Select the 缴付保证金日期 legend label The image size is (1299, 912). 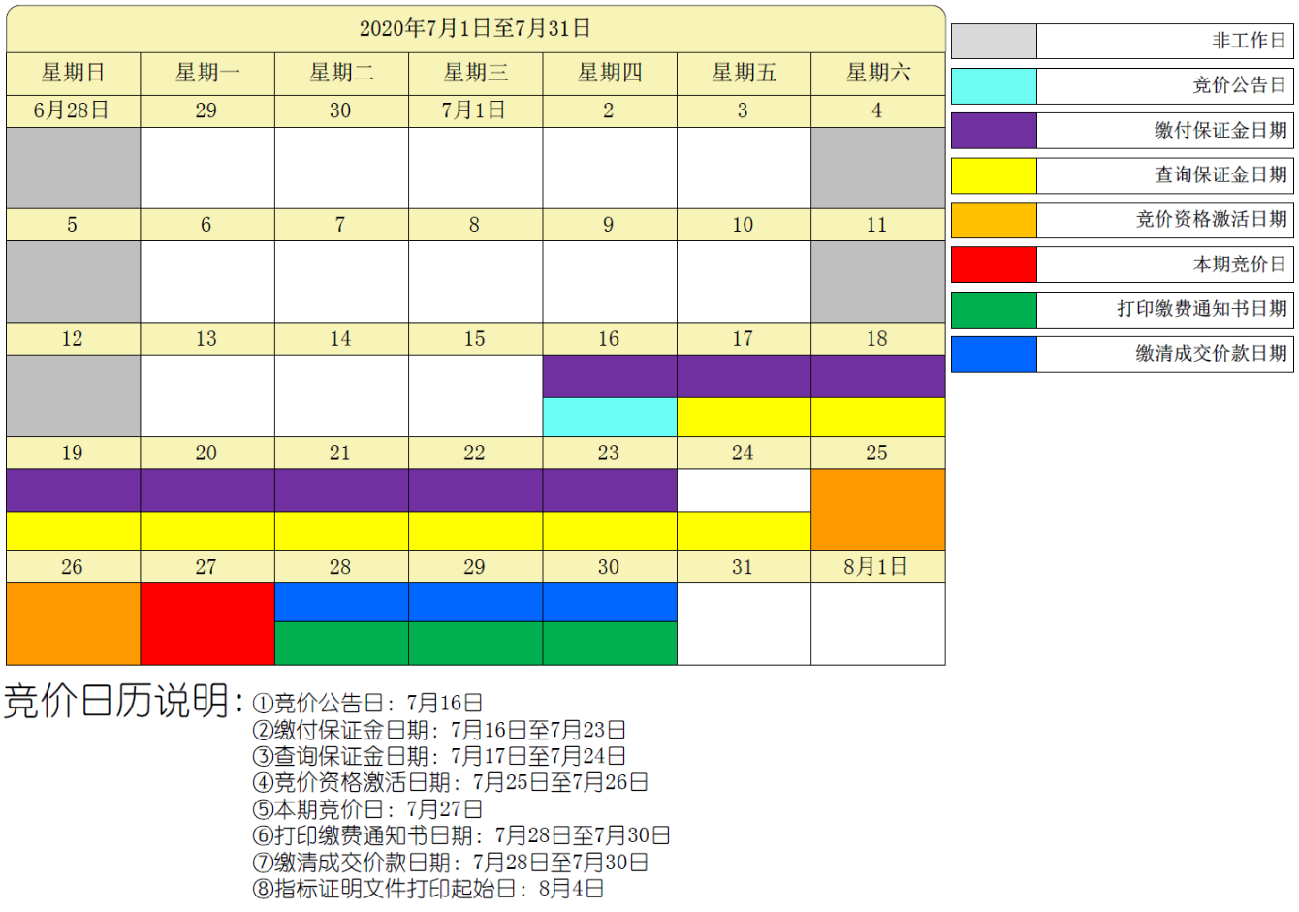point(1220,130)
